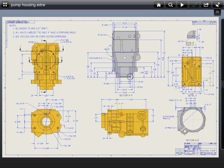Select the SECTION D-D view label
This screenshot has height=168, width=224.
pos(193,140)
